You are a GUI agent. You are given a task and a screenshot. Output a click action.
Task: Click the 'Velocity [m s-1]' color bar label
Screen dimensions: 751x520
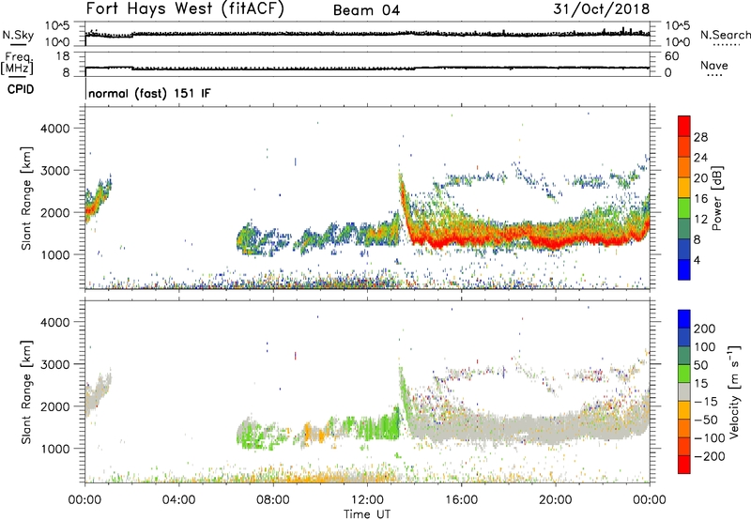click(733, 391)
